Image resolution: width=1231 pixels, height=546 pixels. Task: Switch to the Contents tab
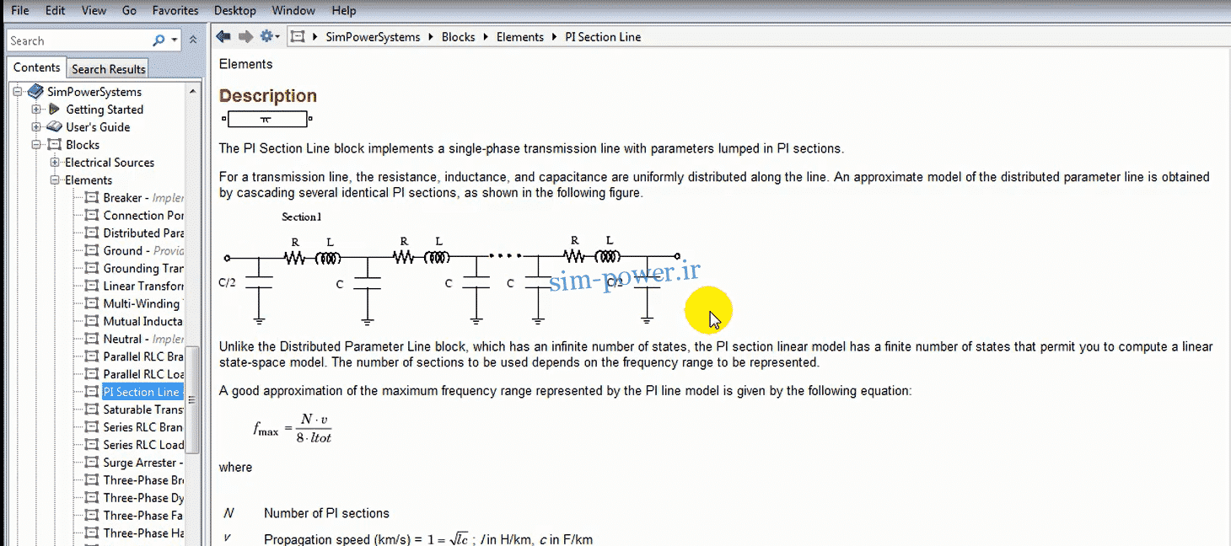(x=37, y=67)
